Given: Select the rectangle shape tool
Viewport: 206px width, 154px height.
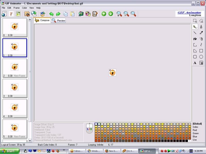Looking at the screenshot, I should [x=201, y=51].
